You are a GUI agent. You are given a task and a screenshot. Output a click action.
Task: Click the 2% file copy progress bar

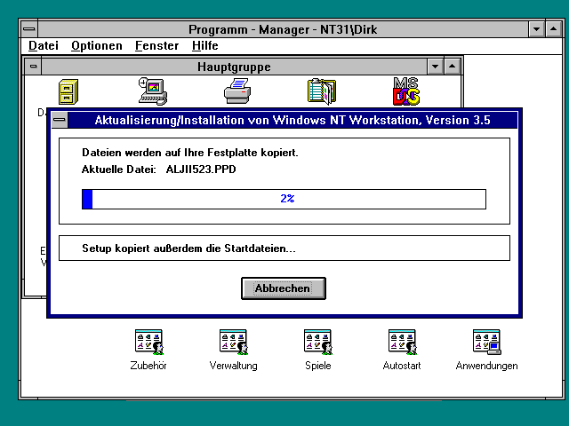click(284, 199)
